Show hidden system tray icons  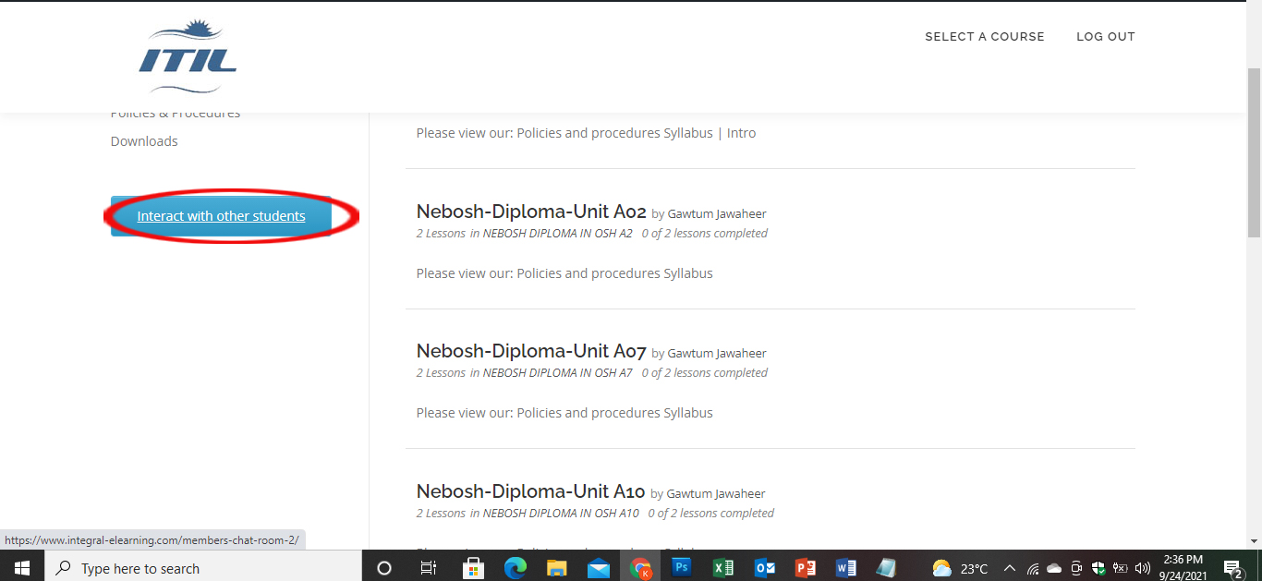click(x=1009, y=568)
